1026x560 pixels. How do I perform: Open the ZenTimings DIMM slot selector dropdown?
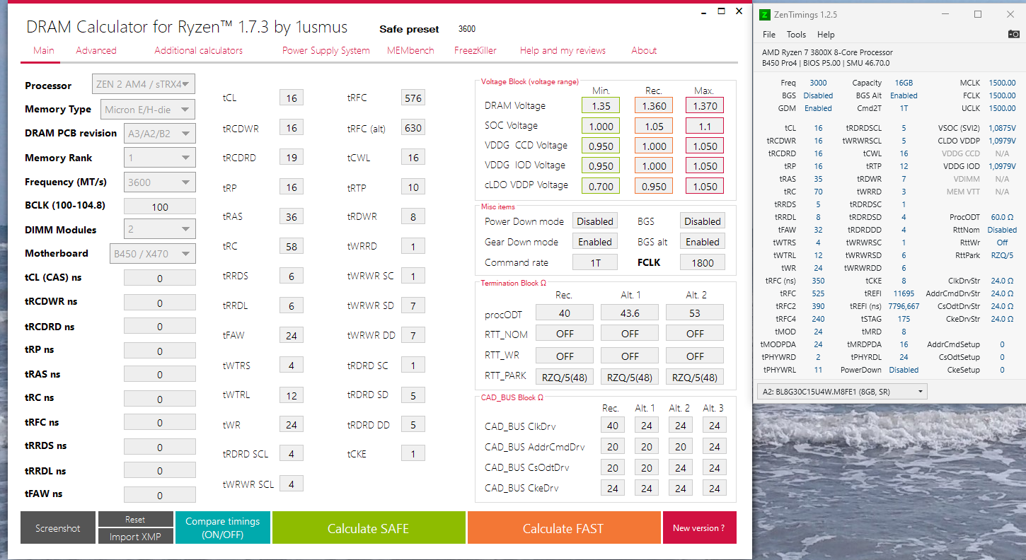coord(841,391)
